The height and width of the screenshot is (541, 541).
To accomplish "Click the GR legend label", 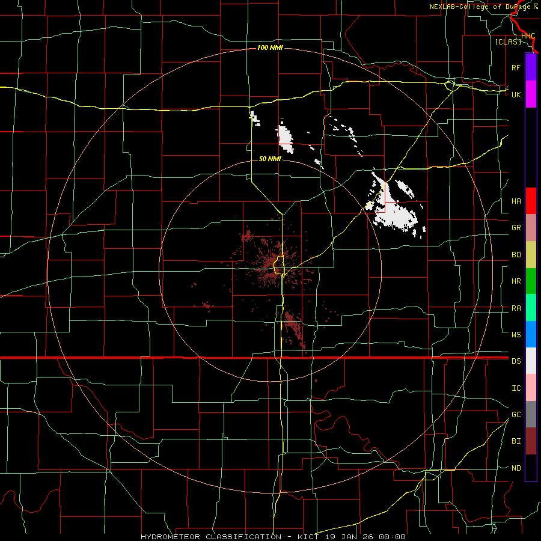I will click(x=516, y=228).
